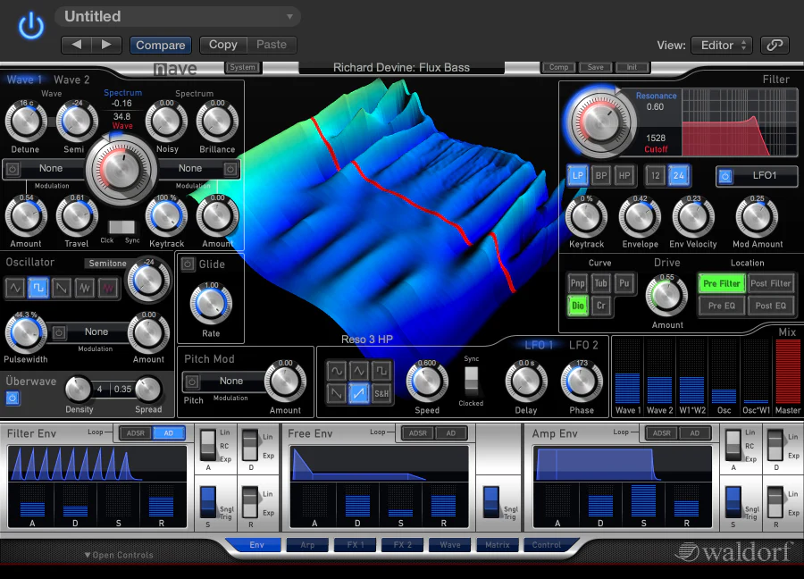This screenshot has height=579, width=804.
Task: Click the plugin power bypass icon
Action: click(31, 26)
